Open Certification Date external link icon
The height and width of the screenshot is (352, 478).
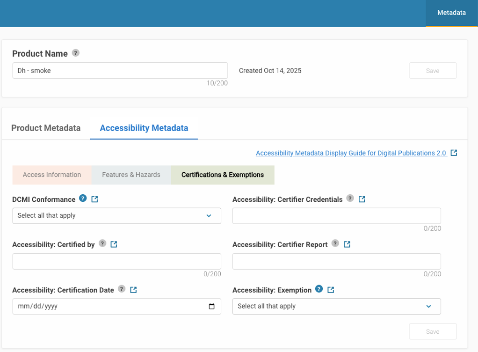click(133, 290)
